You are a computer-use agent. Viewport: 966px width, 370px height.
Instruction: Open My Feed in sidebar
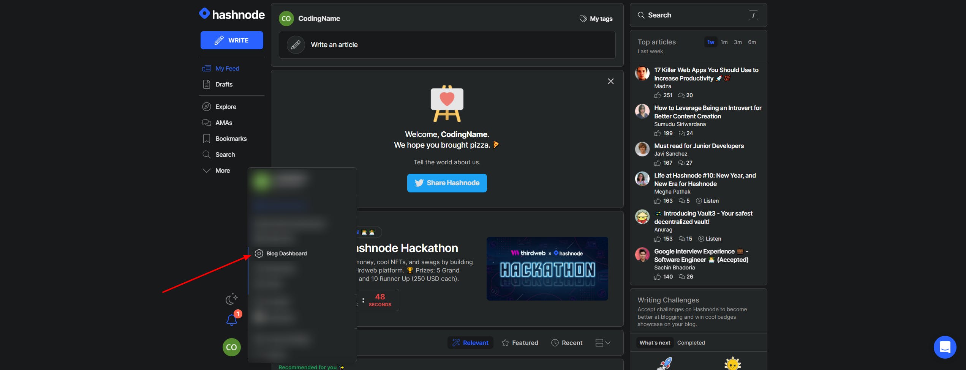[x=221, y=68]
